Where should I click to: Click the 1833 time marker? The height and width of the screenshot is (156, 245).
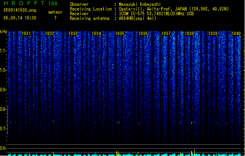tap(73, 34)
